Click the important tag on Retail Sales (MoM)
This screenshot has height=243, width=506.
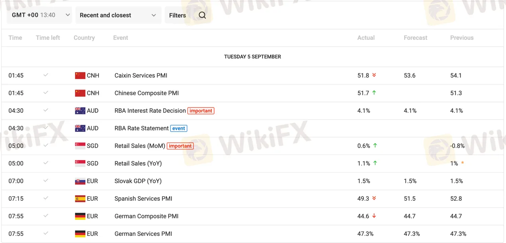(x=180, y=146)
